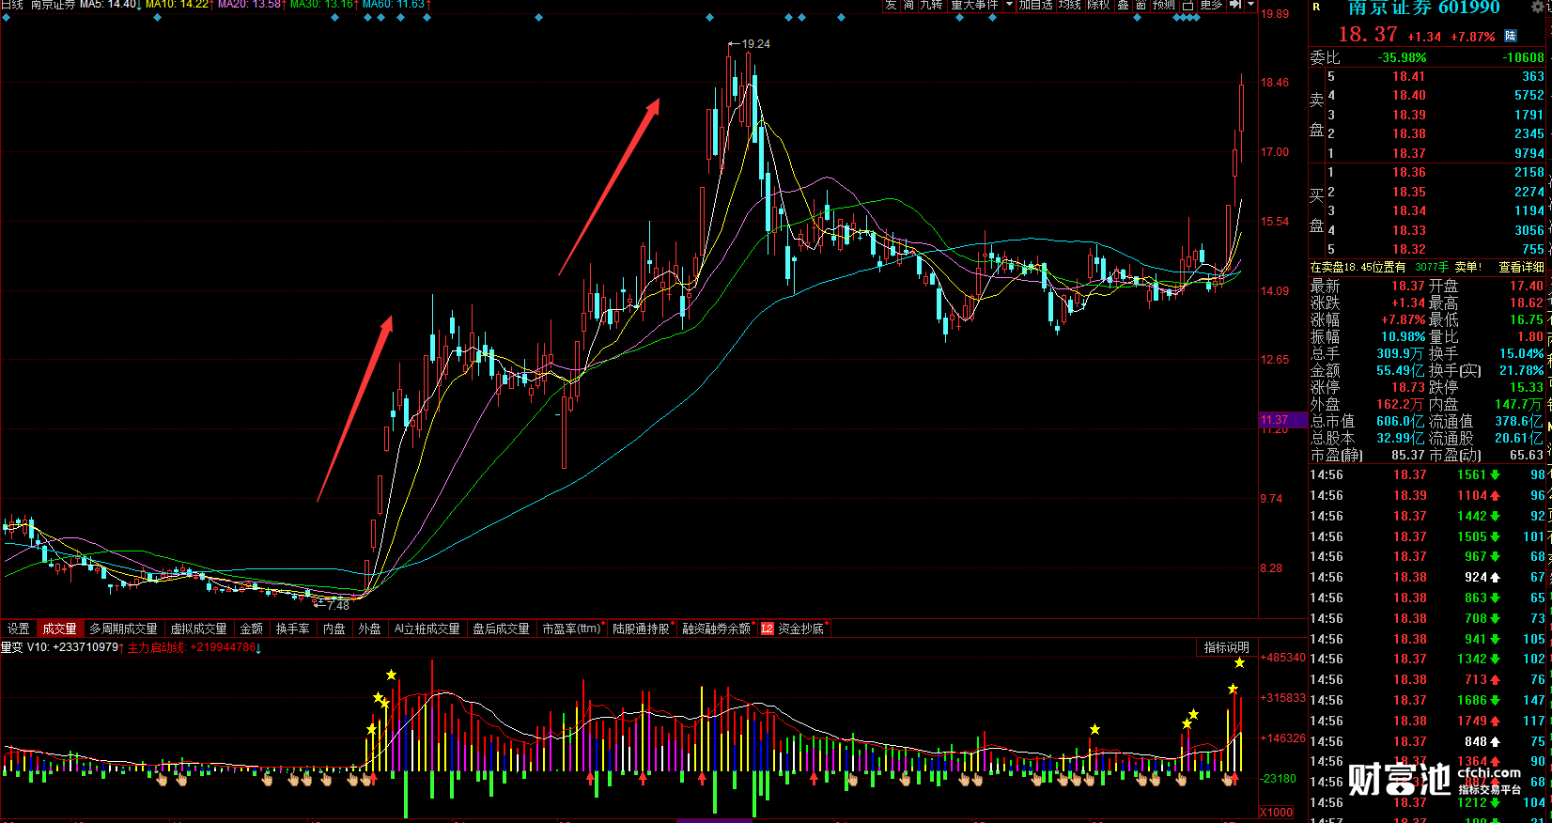Image resolution: width=1552 pixels, height=823 pixels.
Task: Click sell level 5 price 18.41
Action: point(1408,77)
